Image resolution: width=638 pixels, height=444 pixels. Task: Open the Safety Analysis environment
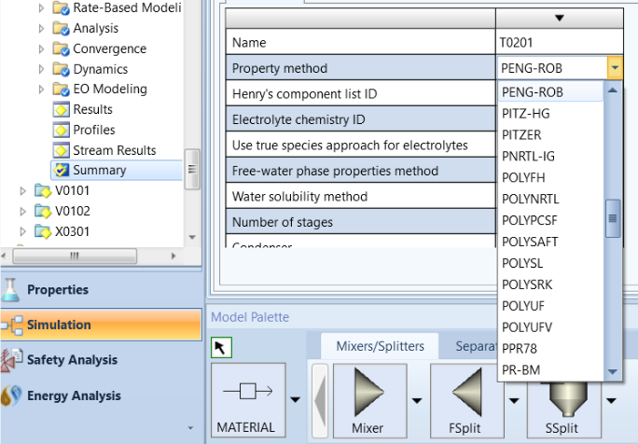[x=72, y=360]
